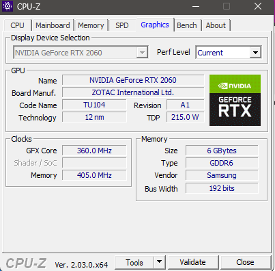Viewport: 275px width, 271px height.
Task: Click the NVIDIA GeForce RTX logo image
Action: click(x=235, y=100)
